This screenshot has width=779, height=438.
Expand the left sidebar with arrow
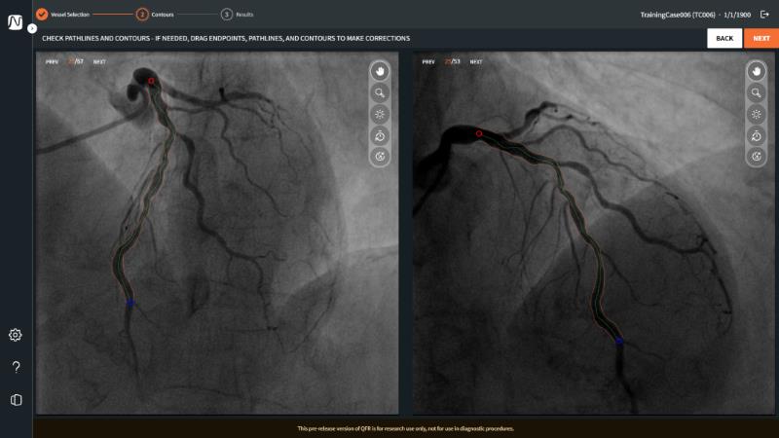click(x=32, y=29)
